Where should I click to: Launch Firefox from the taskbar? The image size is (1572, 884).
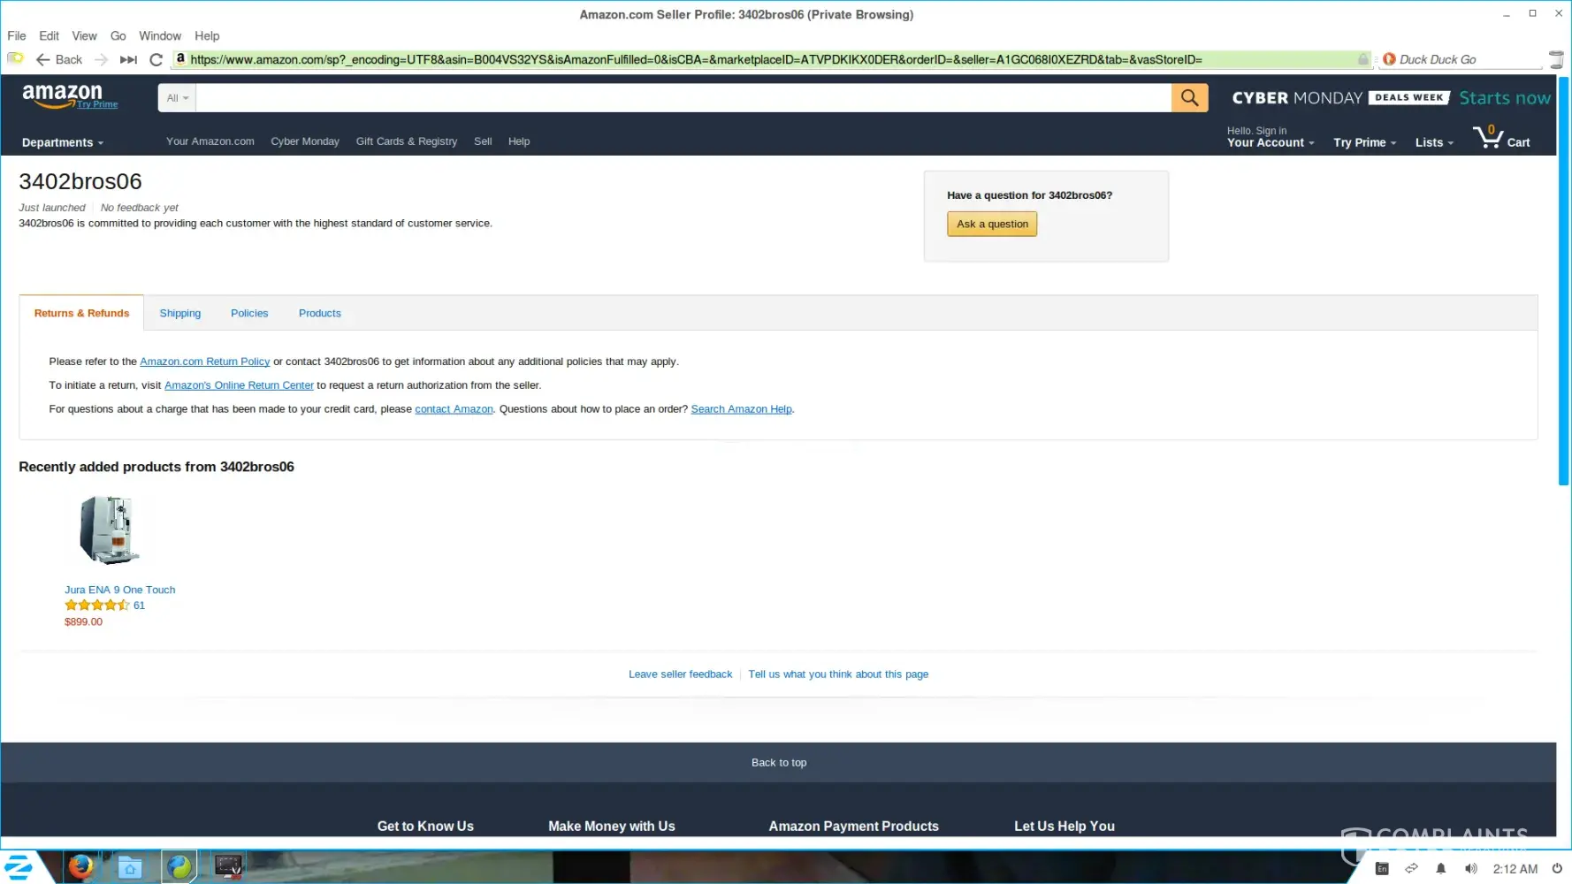pyautogui.click(x=81, y=866)
